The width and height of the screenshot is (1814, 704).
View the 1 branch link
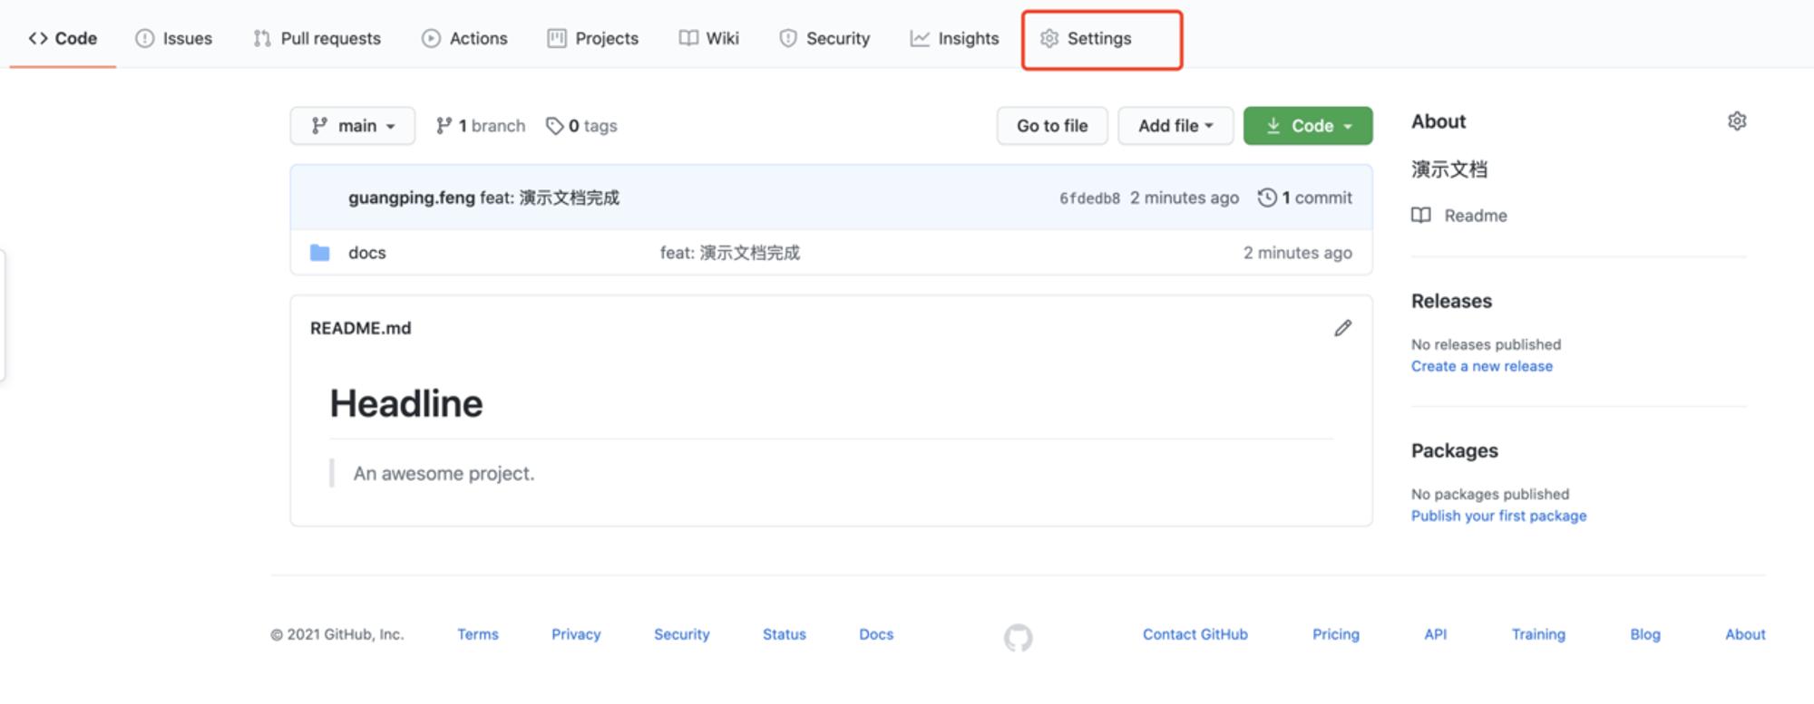[481, 126]
